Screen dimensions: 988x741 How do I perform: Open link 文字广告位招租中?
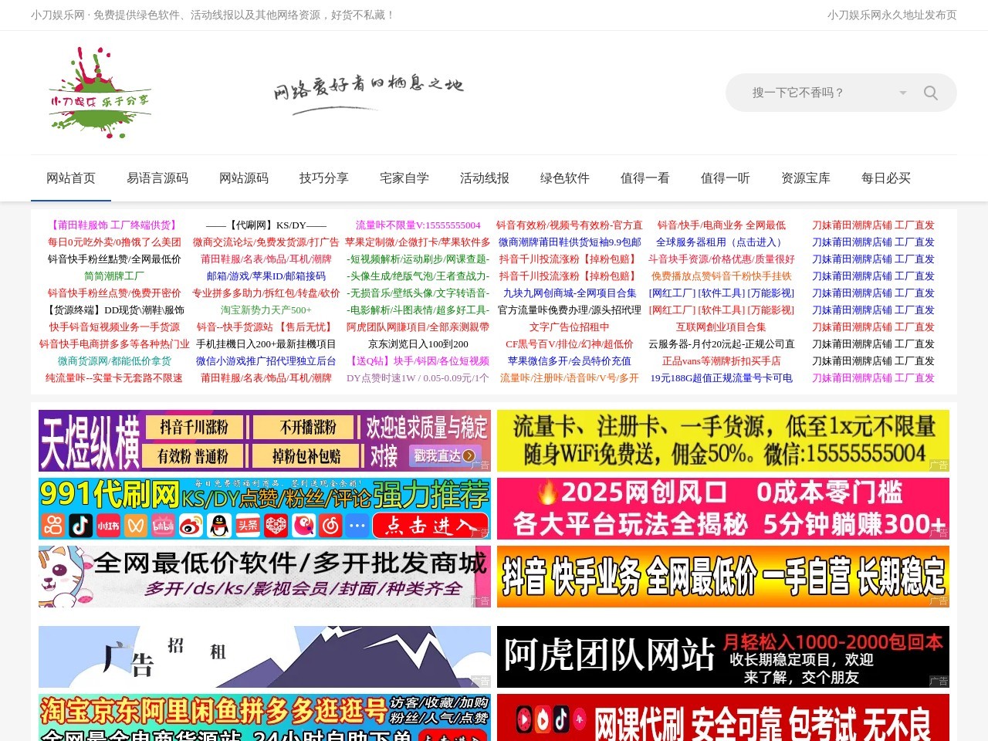click(x=570, y=327)
